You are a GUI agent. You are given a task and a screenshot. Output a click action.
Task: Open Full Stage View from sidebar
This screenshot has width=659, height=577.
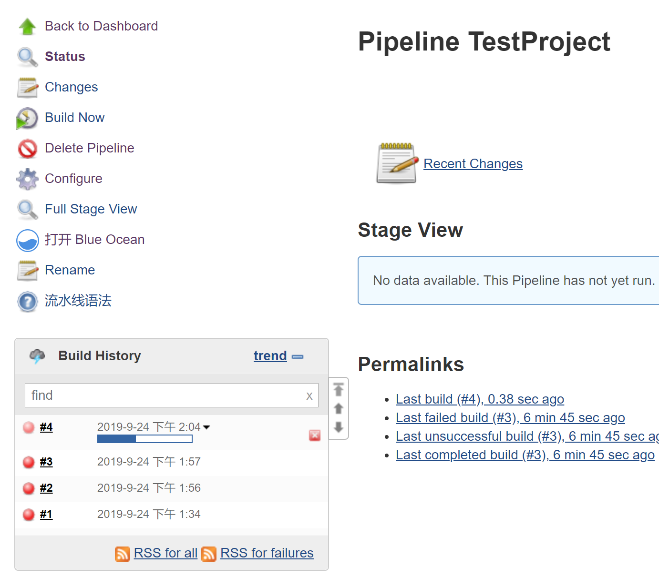click(91, 209)
